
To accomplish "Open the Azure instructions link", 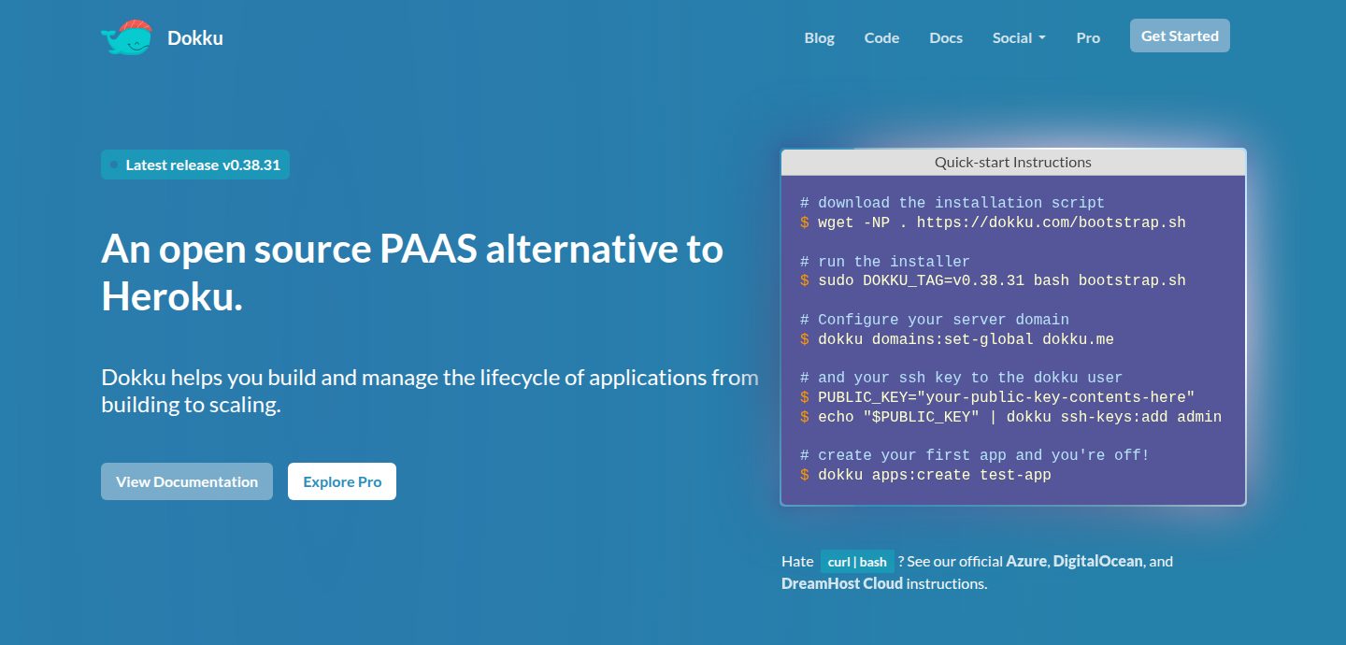I will click(1027, 562).
